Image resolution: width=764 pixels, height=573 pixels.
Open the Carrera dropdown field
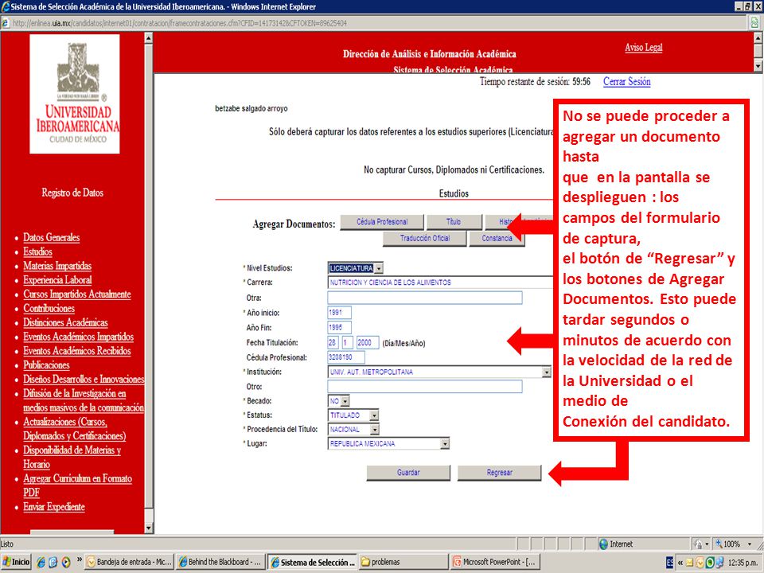(x=440, y=282)
